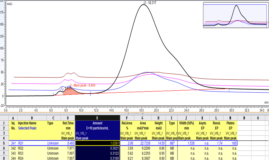Click the chromatogram overview thumbnail
The height and width of the screenshot is (160, 269).
click(235, 15)
